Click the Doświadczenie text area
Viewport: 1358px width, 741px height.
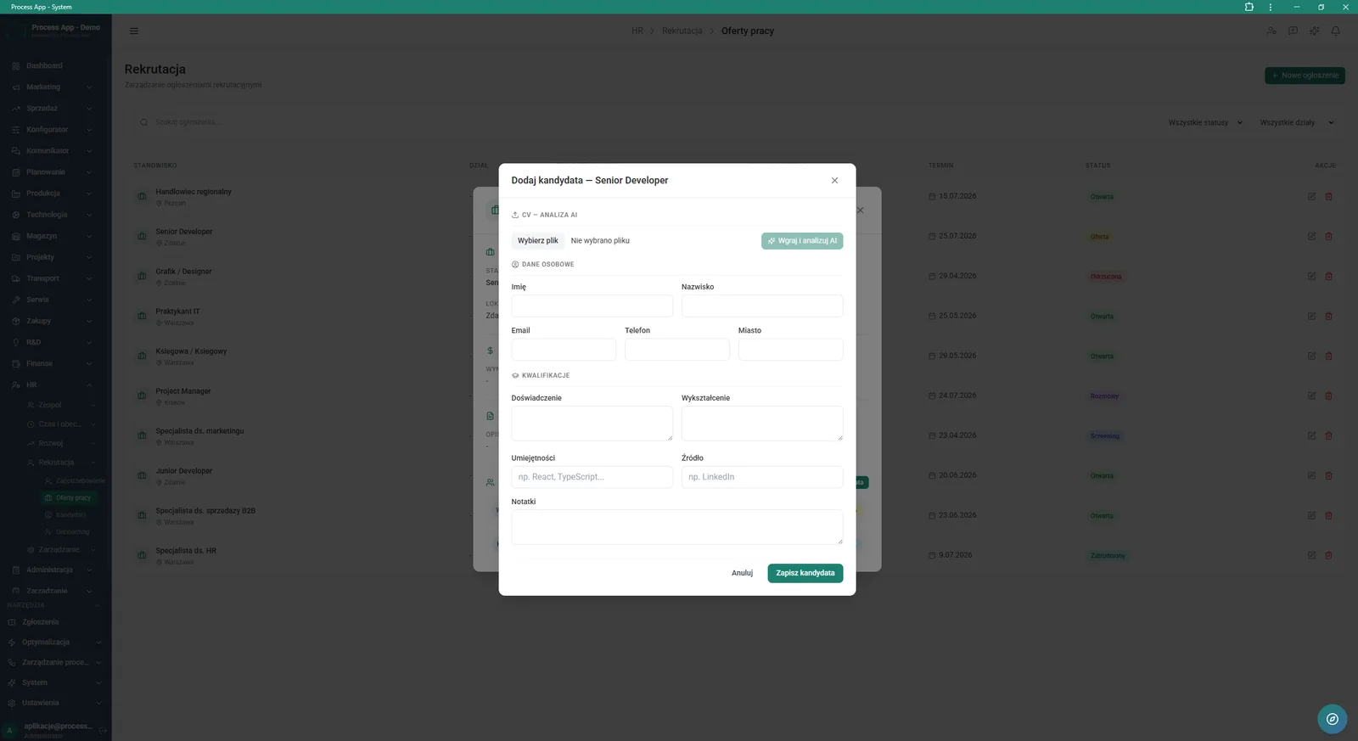click(592, 424)
